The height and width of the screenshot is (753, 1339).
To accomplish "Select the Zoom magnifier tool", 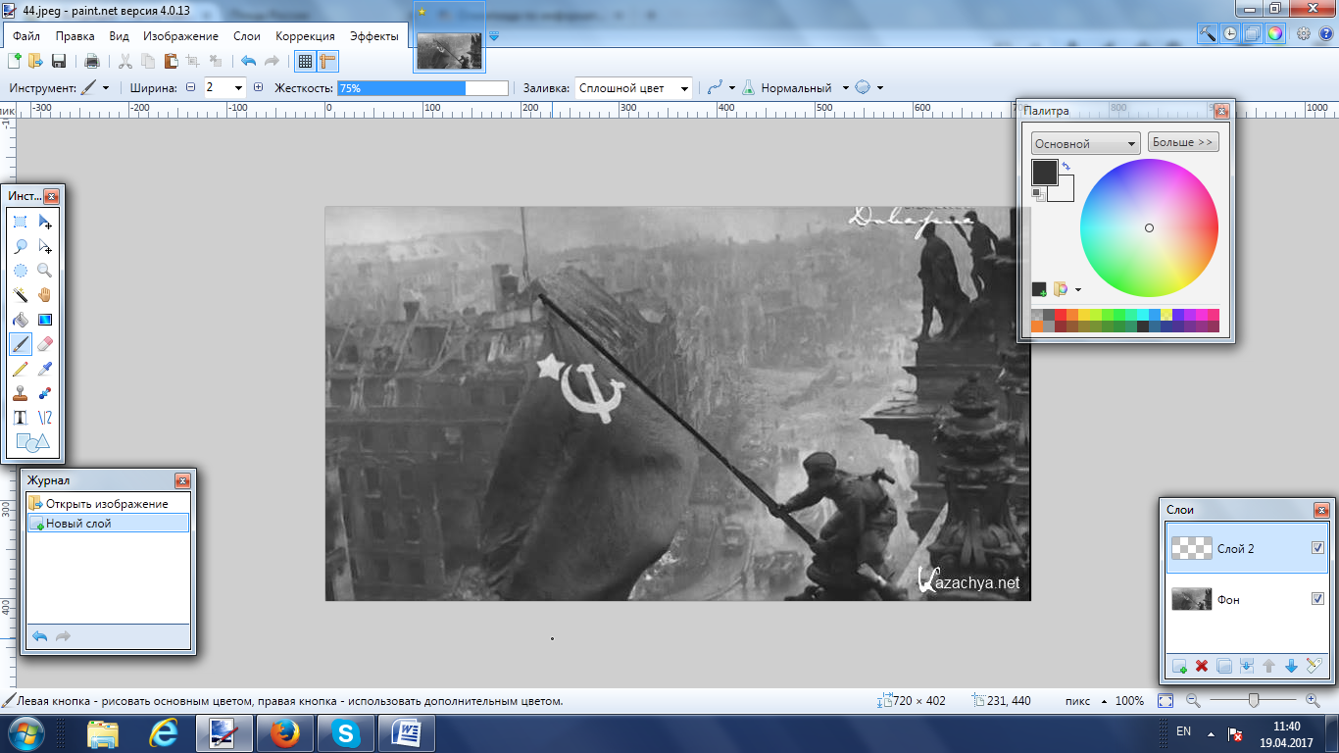I will pos(44,271).
